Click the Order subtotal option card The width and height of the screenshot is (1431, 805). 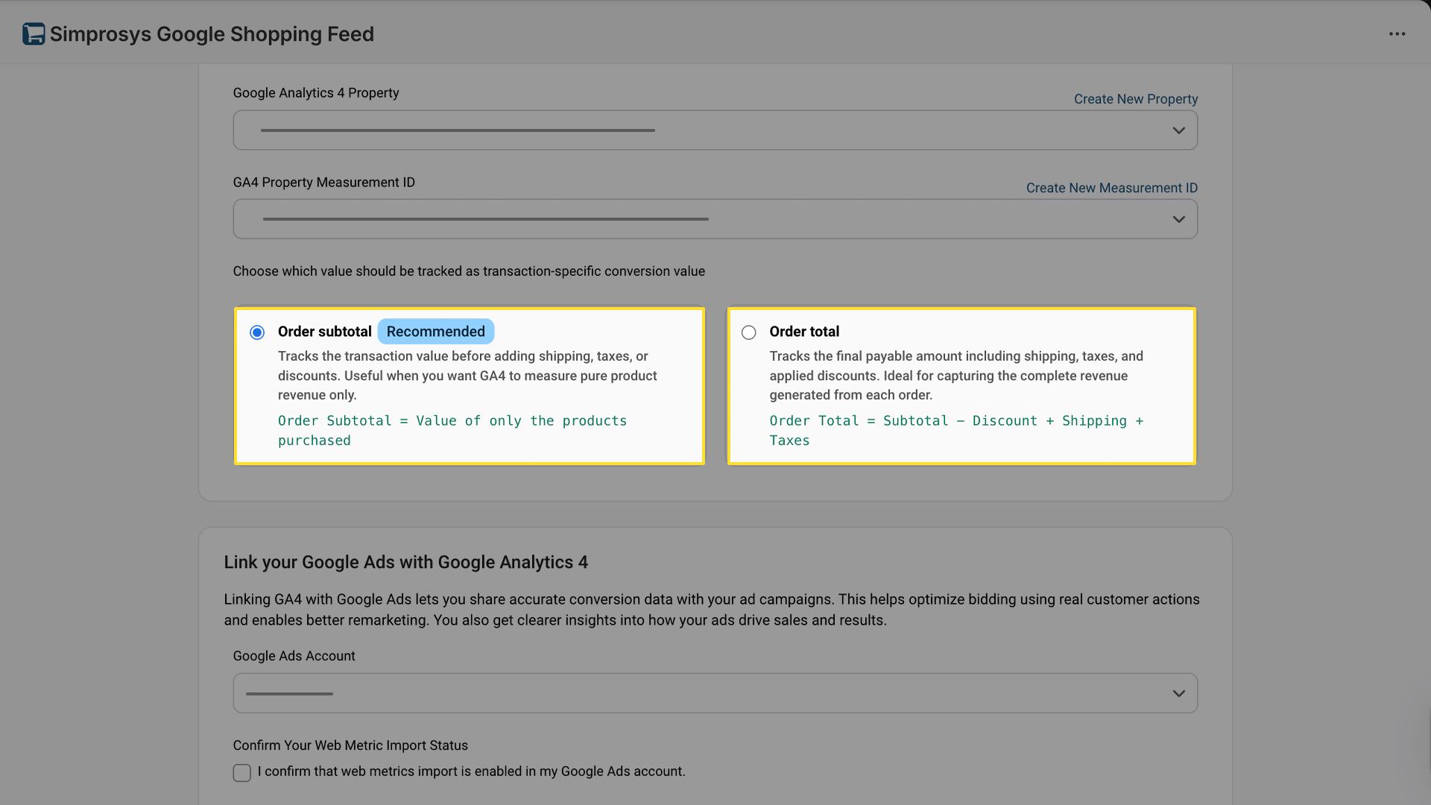pos(469,385)
